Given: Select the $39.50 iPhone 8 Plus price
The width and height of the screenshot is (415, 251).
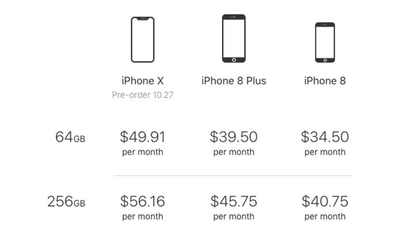Looking at the screenshot, I should pos(233,137).
